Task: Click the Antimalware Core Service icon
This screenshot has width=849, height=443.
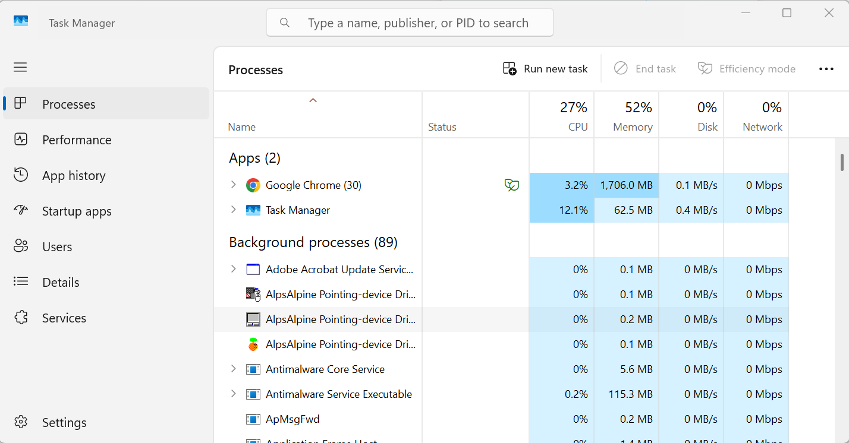Action: point(253,369)
